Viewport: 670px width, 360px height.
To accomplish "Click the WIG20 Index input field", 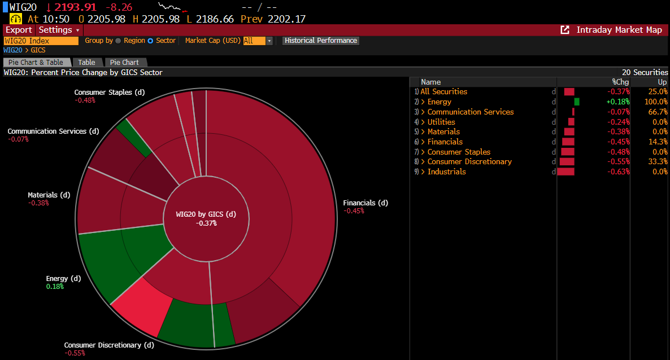I will pyautogui.click(x=41, y=41).
